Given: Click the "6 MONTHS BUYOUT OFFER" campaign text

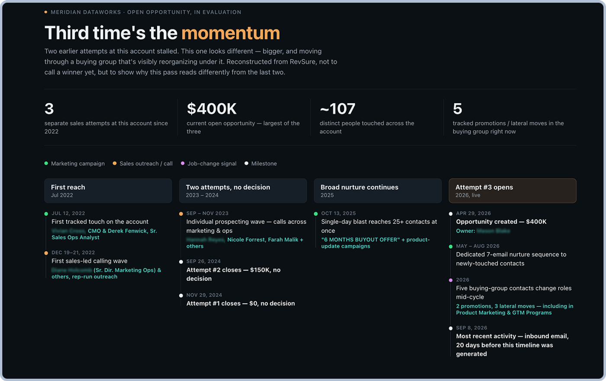Looking at the screenshot, I should pos(375,243).
